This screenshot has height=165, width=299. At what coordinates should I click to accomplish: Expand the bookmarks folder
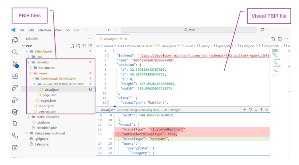31,68
